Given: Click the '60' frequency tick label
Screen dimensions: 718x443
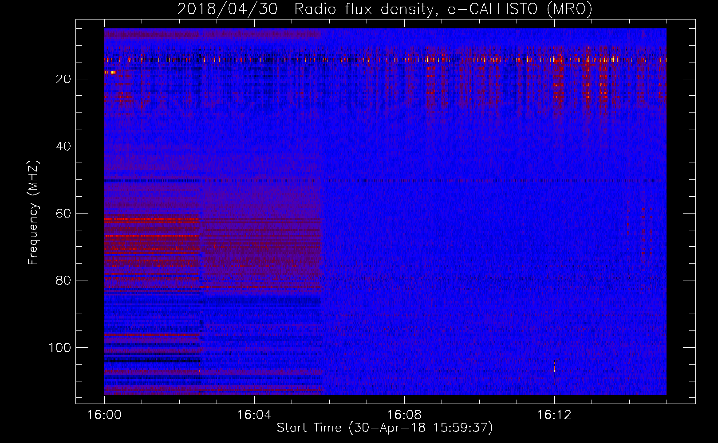Looking at the screenshot, I should 64,214.
